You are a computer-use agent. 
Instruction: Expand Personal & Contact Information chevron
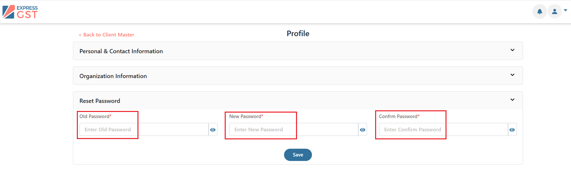point(512,50)
